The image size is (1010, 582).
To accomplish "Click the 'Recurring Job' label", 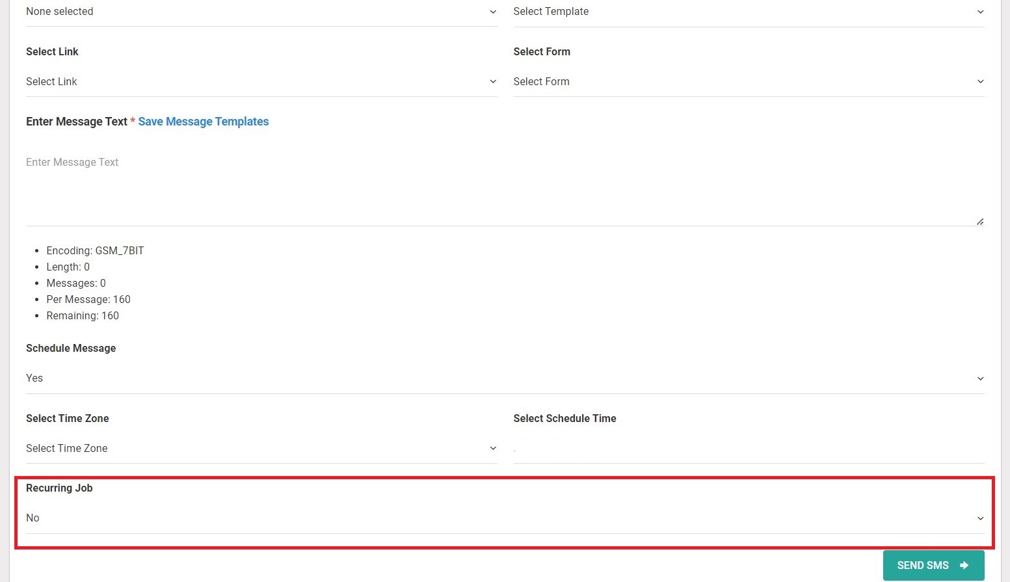I will 59,488.
